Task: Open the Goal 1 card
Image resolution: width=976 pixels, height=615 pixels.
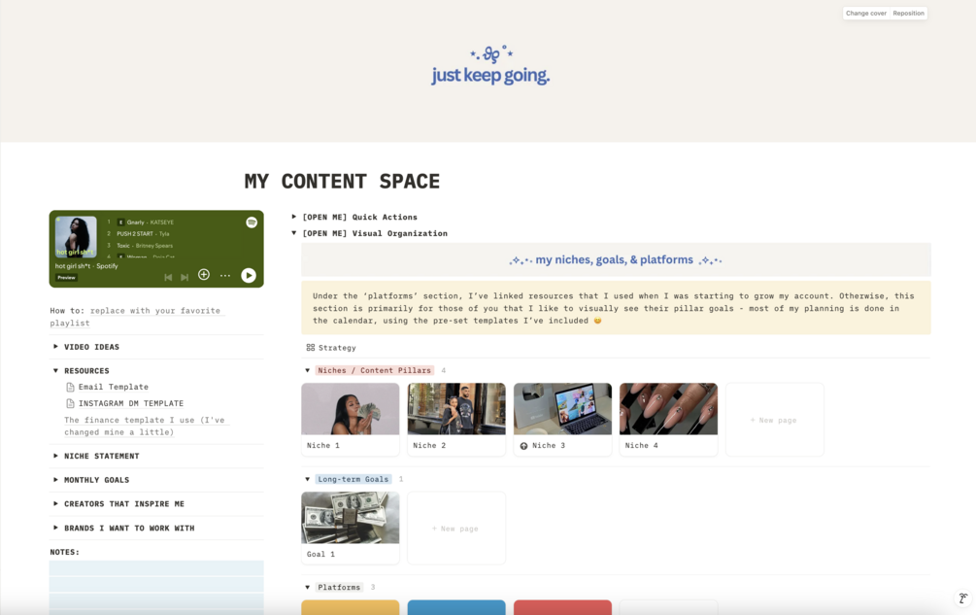Action: pos(351,528)
